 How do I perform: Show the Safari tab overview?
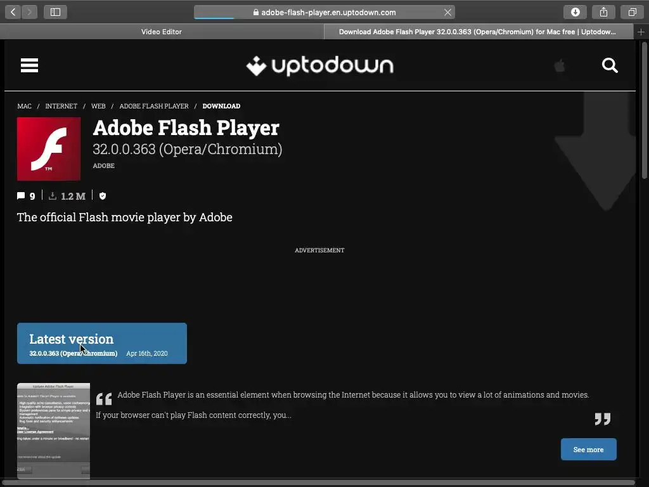(x=632, y=12)
